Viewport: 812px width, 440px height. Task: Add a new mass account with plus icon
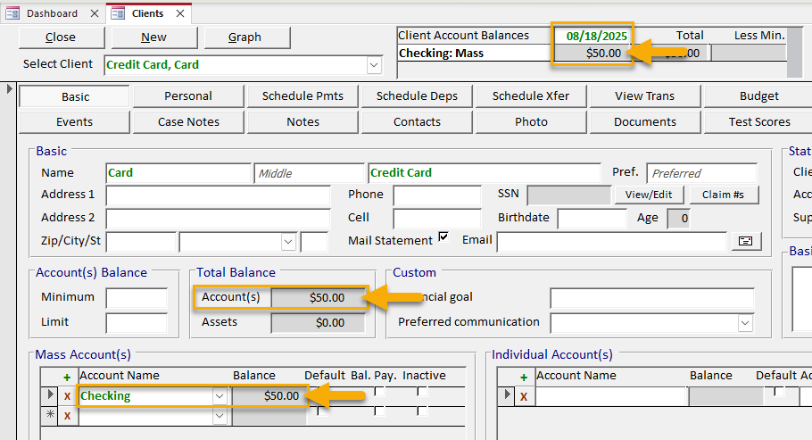point(67,377)
